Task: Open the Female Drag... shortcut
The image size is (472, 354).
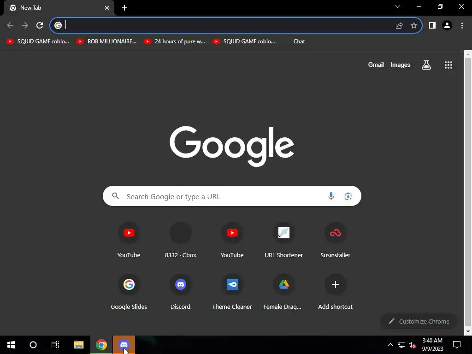Action: coord(283,292)
